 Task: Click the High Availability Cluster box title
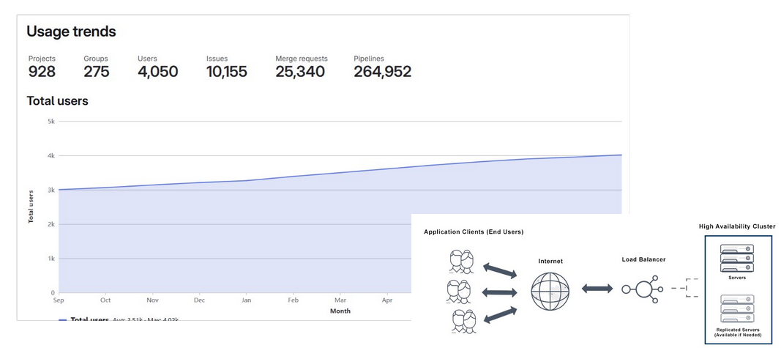tap(736, 226)
